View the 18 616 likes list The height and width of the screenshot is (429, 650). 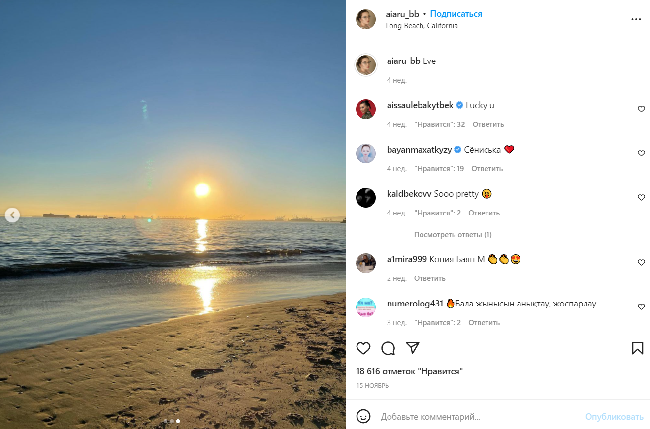tap(409, 371)
